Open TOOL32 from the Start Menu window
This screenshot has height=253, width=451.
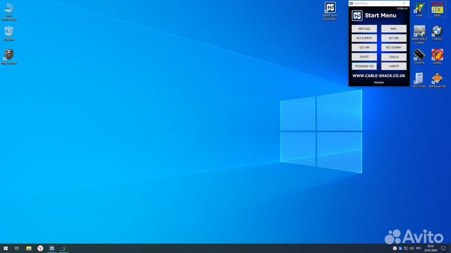point(393,56)
